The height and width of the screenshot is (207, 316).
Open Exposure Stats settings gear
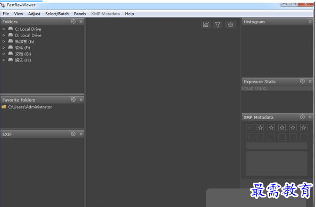(x=302, y=81)
